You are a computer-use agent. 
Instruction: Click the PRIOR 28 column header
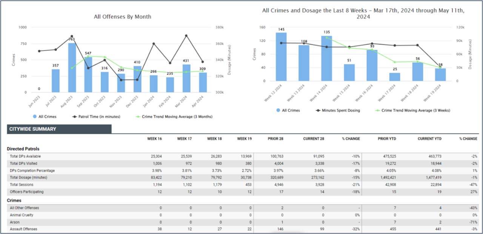point(275,139)
